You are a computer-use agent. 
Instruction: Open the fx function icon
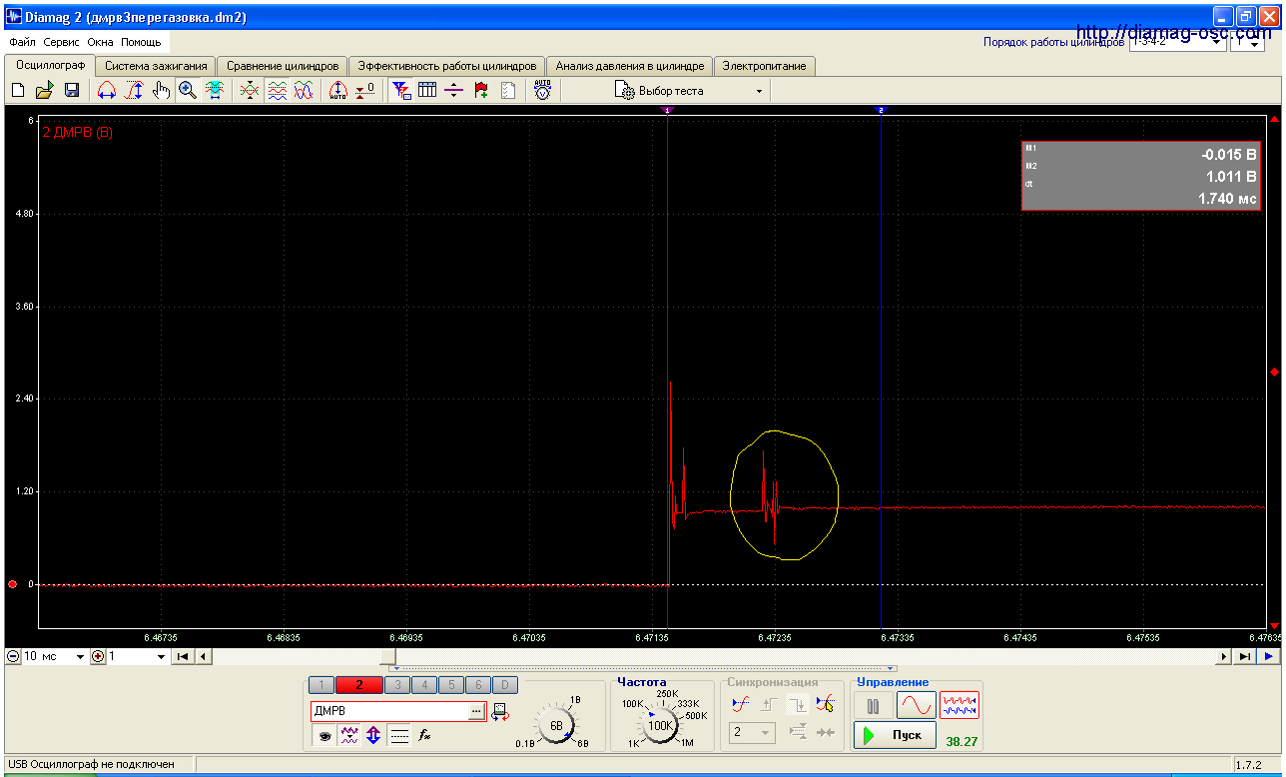[424, 735]
